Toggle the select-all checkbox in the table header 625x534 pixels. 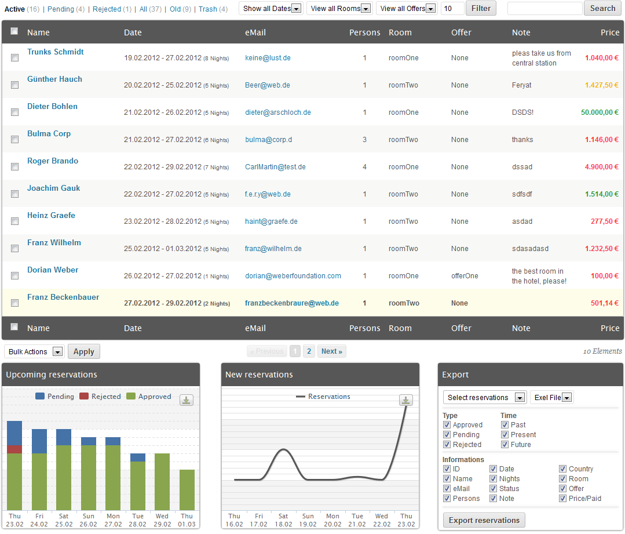[14, 32]
